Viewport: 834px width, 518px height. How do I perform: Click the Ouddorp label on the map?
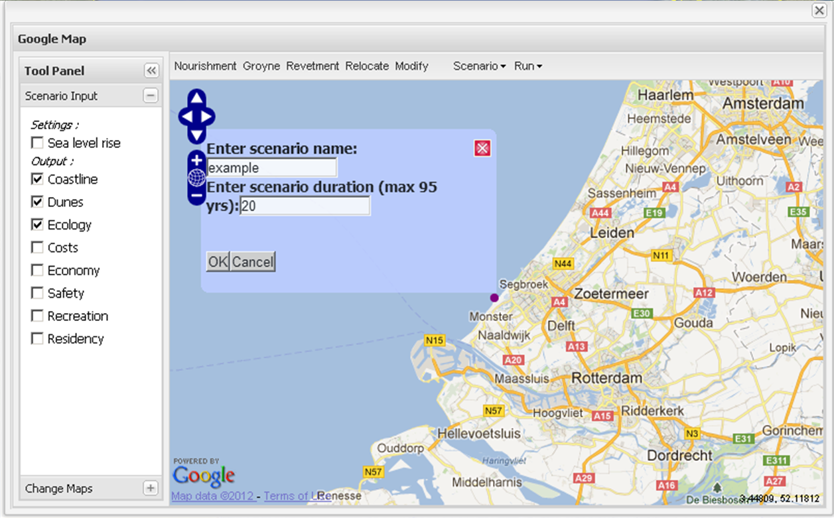[401, 448]
